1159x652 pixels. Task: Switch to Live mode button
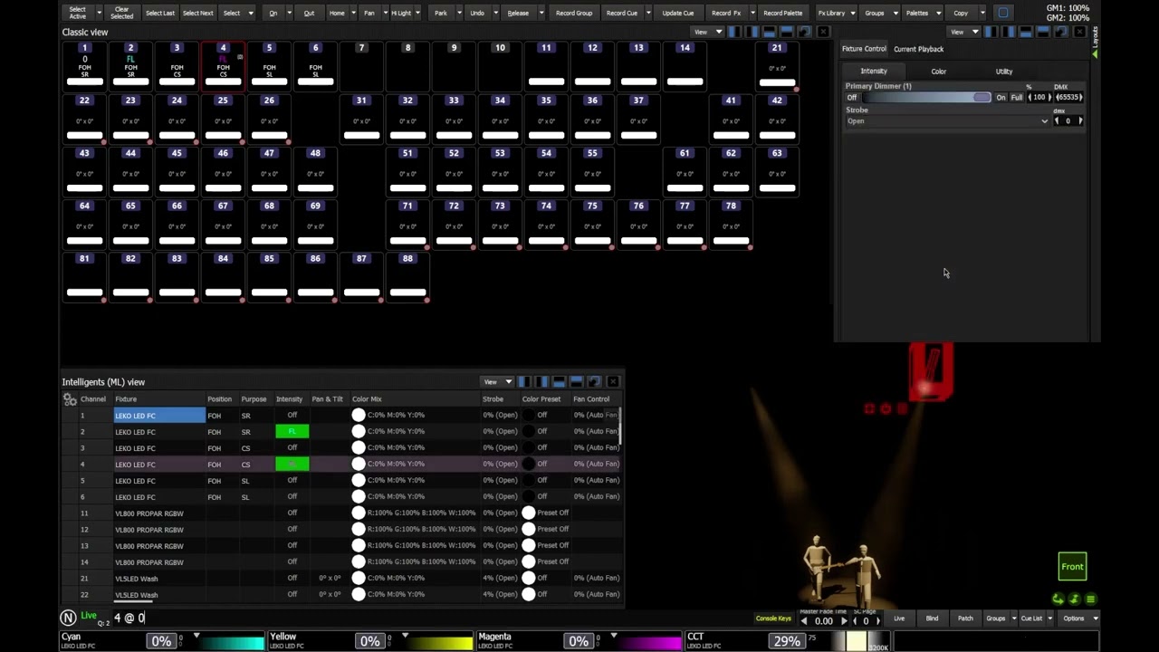899,618
